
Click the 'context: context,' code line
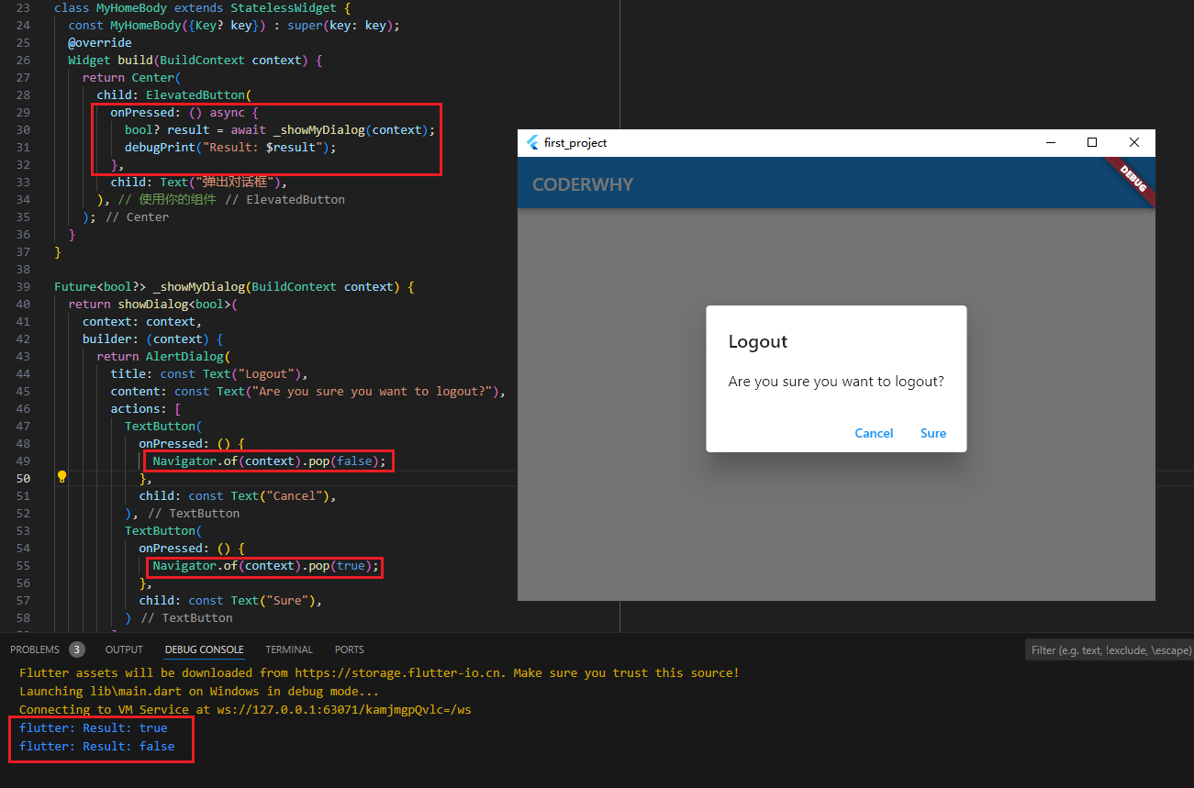(x=142, y=321)
